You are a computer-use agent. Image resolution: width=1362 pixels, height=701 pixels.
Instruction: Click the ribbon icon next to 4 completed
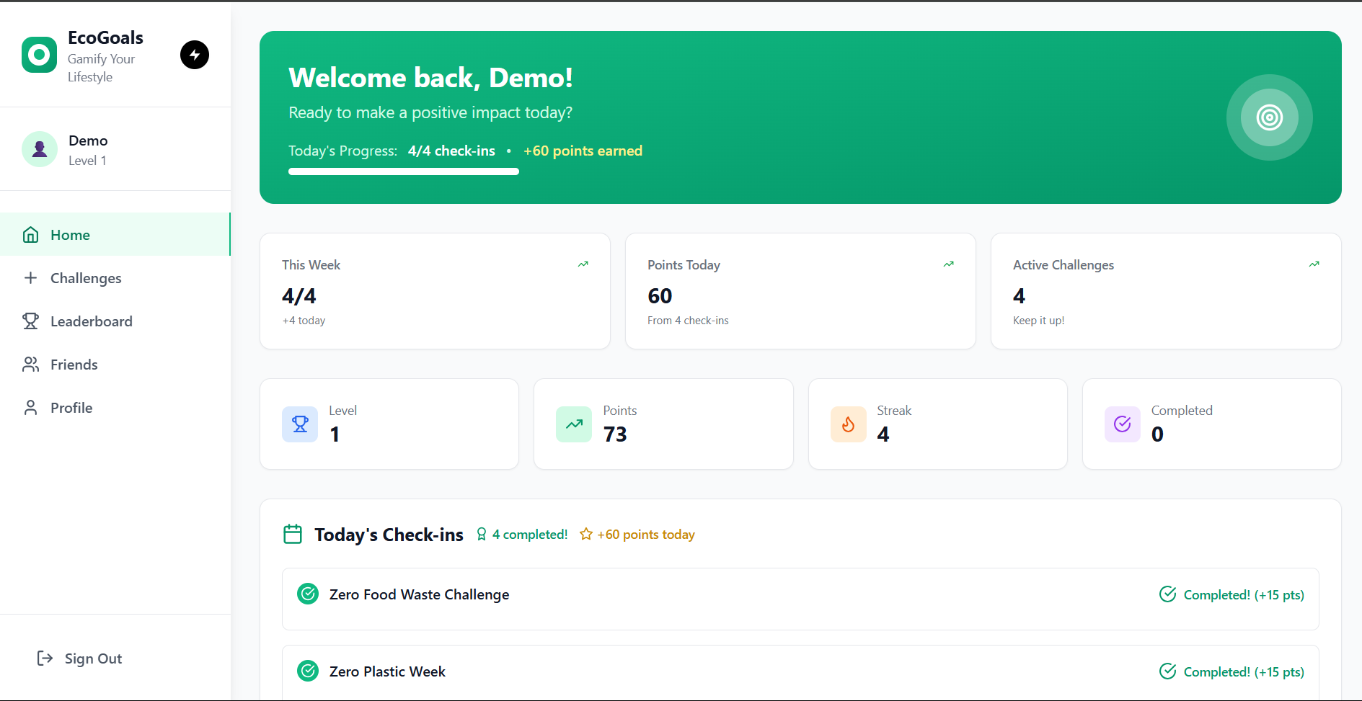point(482,535)
